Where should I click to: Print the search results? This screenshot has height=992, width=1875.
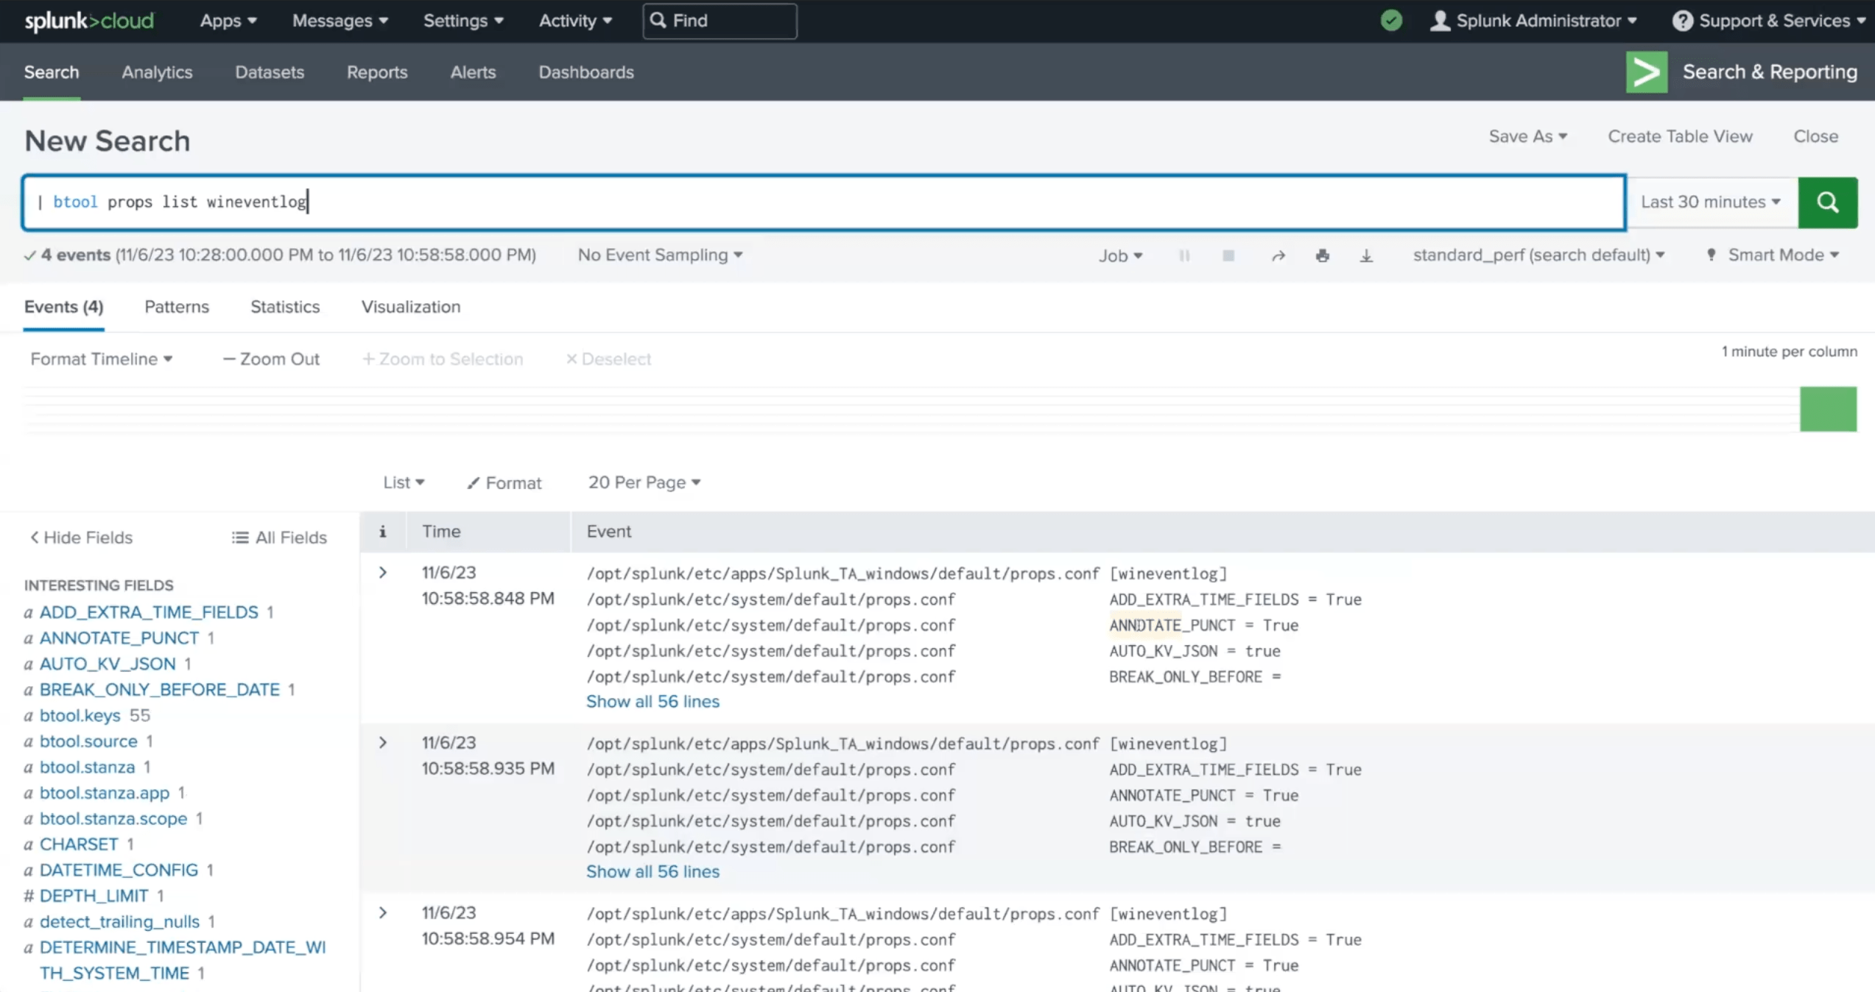(1323, 255)
